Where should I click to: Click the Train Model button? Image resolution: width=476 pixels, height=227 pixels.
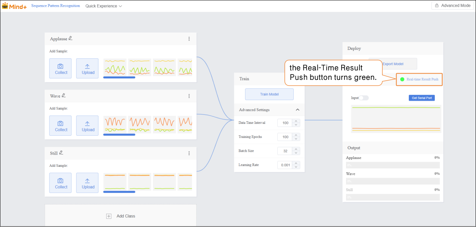(269, 94)
